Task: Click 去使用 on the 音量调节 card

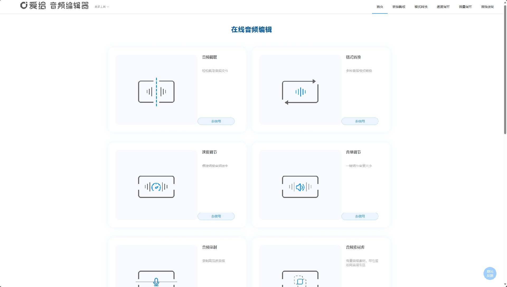Action: (x=360, y=216)
